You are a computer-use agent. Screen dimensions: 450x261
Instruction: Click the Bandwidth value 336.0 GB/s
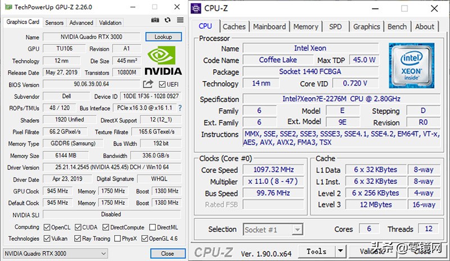click(x=156, y=155)
